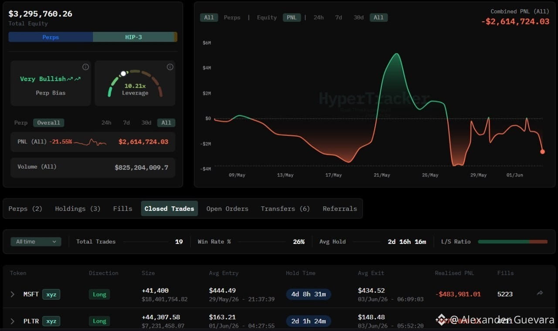This screenshot has height=331, width=558.
Task: Click realised PNL -$483,981.01 value
Action: [x=458, y=294]
